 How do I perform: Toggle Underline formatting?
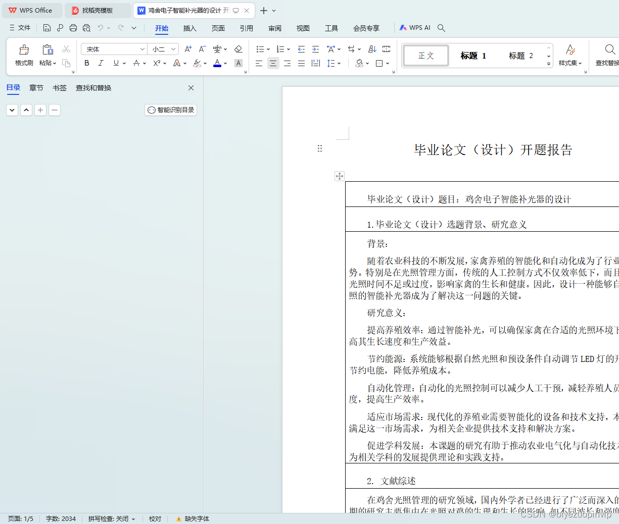tap(116, 63)
